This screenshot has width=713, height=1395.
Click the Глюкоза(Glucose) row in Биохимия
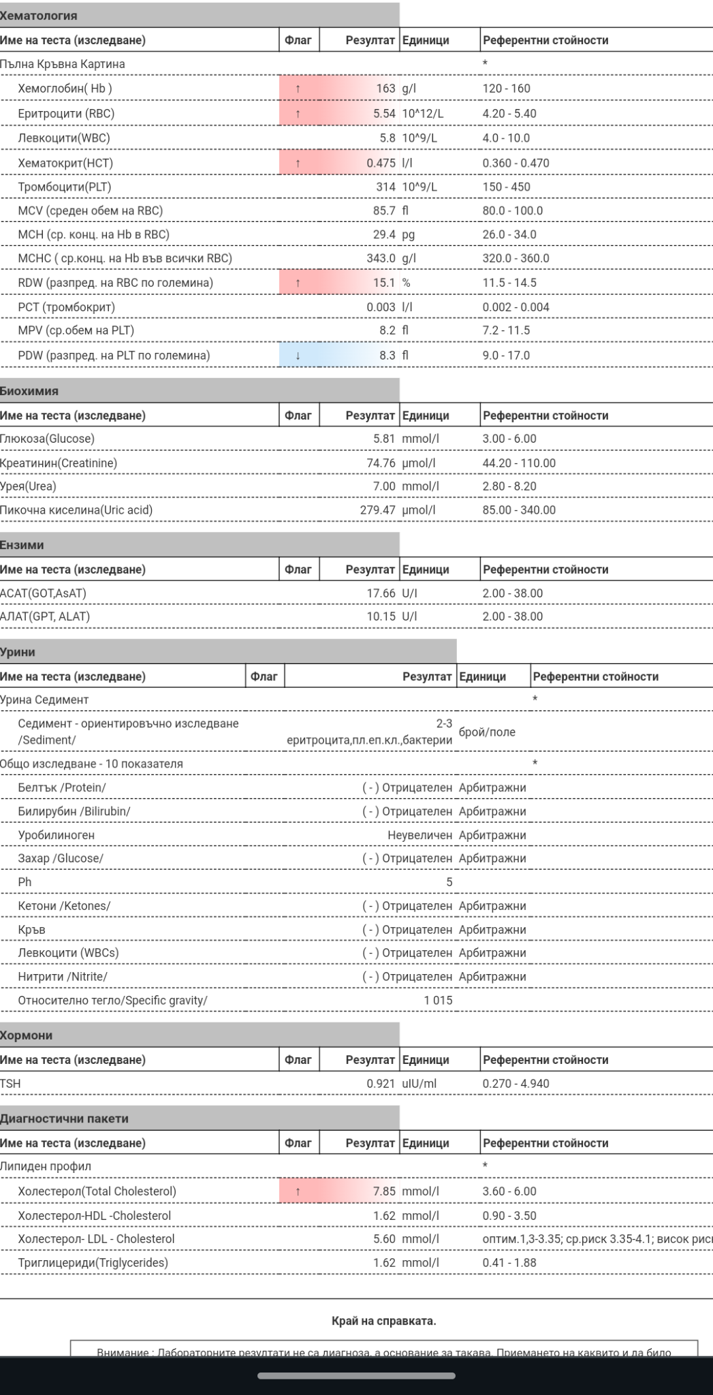pos(356,439)
